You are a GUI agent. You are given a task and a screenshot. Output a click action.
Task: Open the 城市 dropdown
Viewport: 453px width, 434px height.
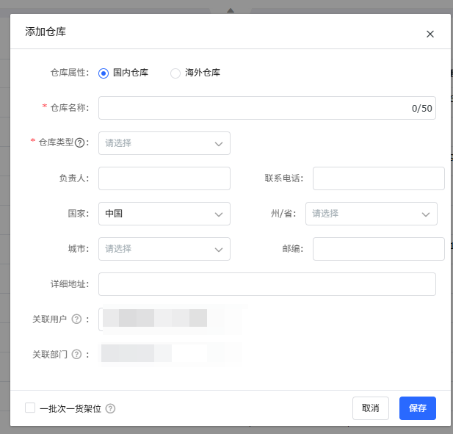[164, 249]
